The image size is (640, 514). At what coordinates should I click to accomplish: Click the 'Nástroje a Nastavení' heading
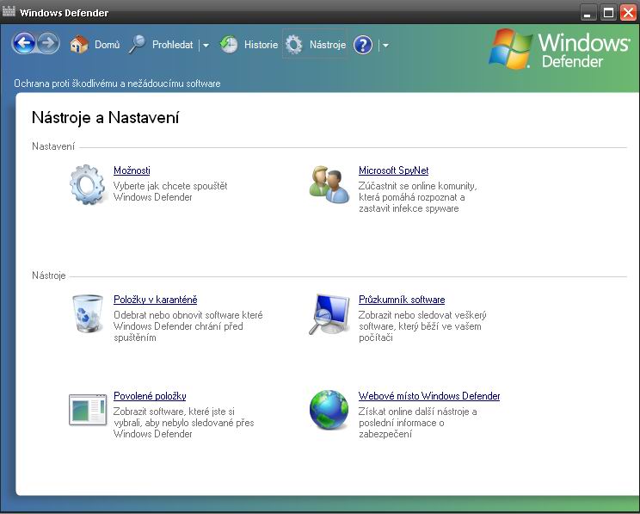105,118
